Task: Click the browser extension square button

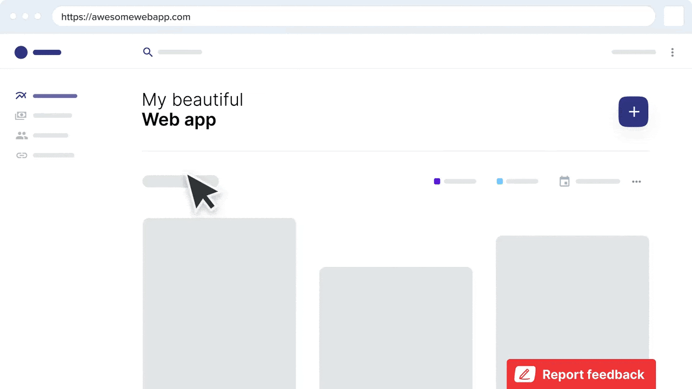Action: (x=674, y=16)
